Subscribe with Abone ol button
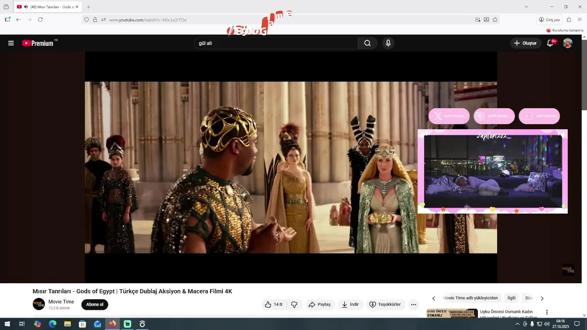Image resolution: width=587 pixels, height=330 pixels. [x=95, y=304]
